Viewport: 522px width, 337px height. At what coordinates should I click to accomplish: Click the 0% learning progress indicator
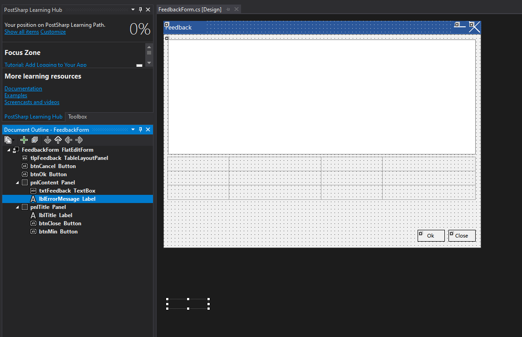coord(140,28)
